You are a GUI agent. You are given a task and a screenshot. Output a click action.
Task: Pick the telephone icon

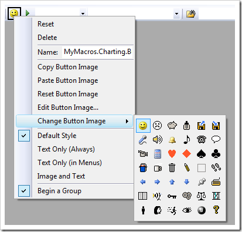[x=201, y=140]
